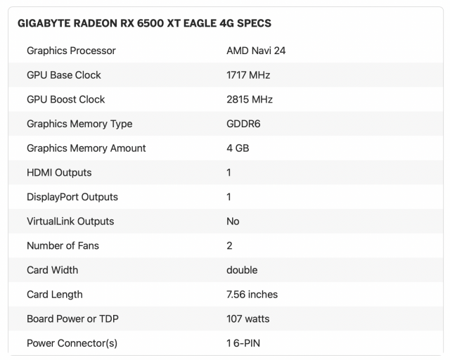Select the 107 watts value
450x360 pixels.
[x=247, y=319]
